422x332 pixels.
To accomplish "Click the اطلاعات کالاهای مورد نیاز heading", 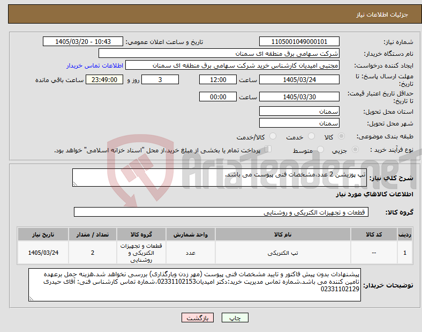I will 374,194.
